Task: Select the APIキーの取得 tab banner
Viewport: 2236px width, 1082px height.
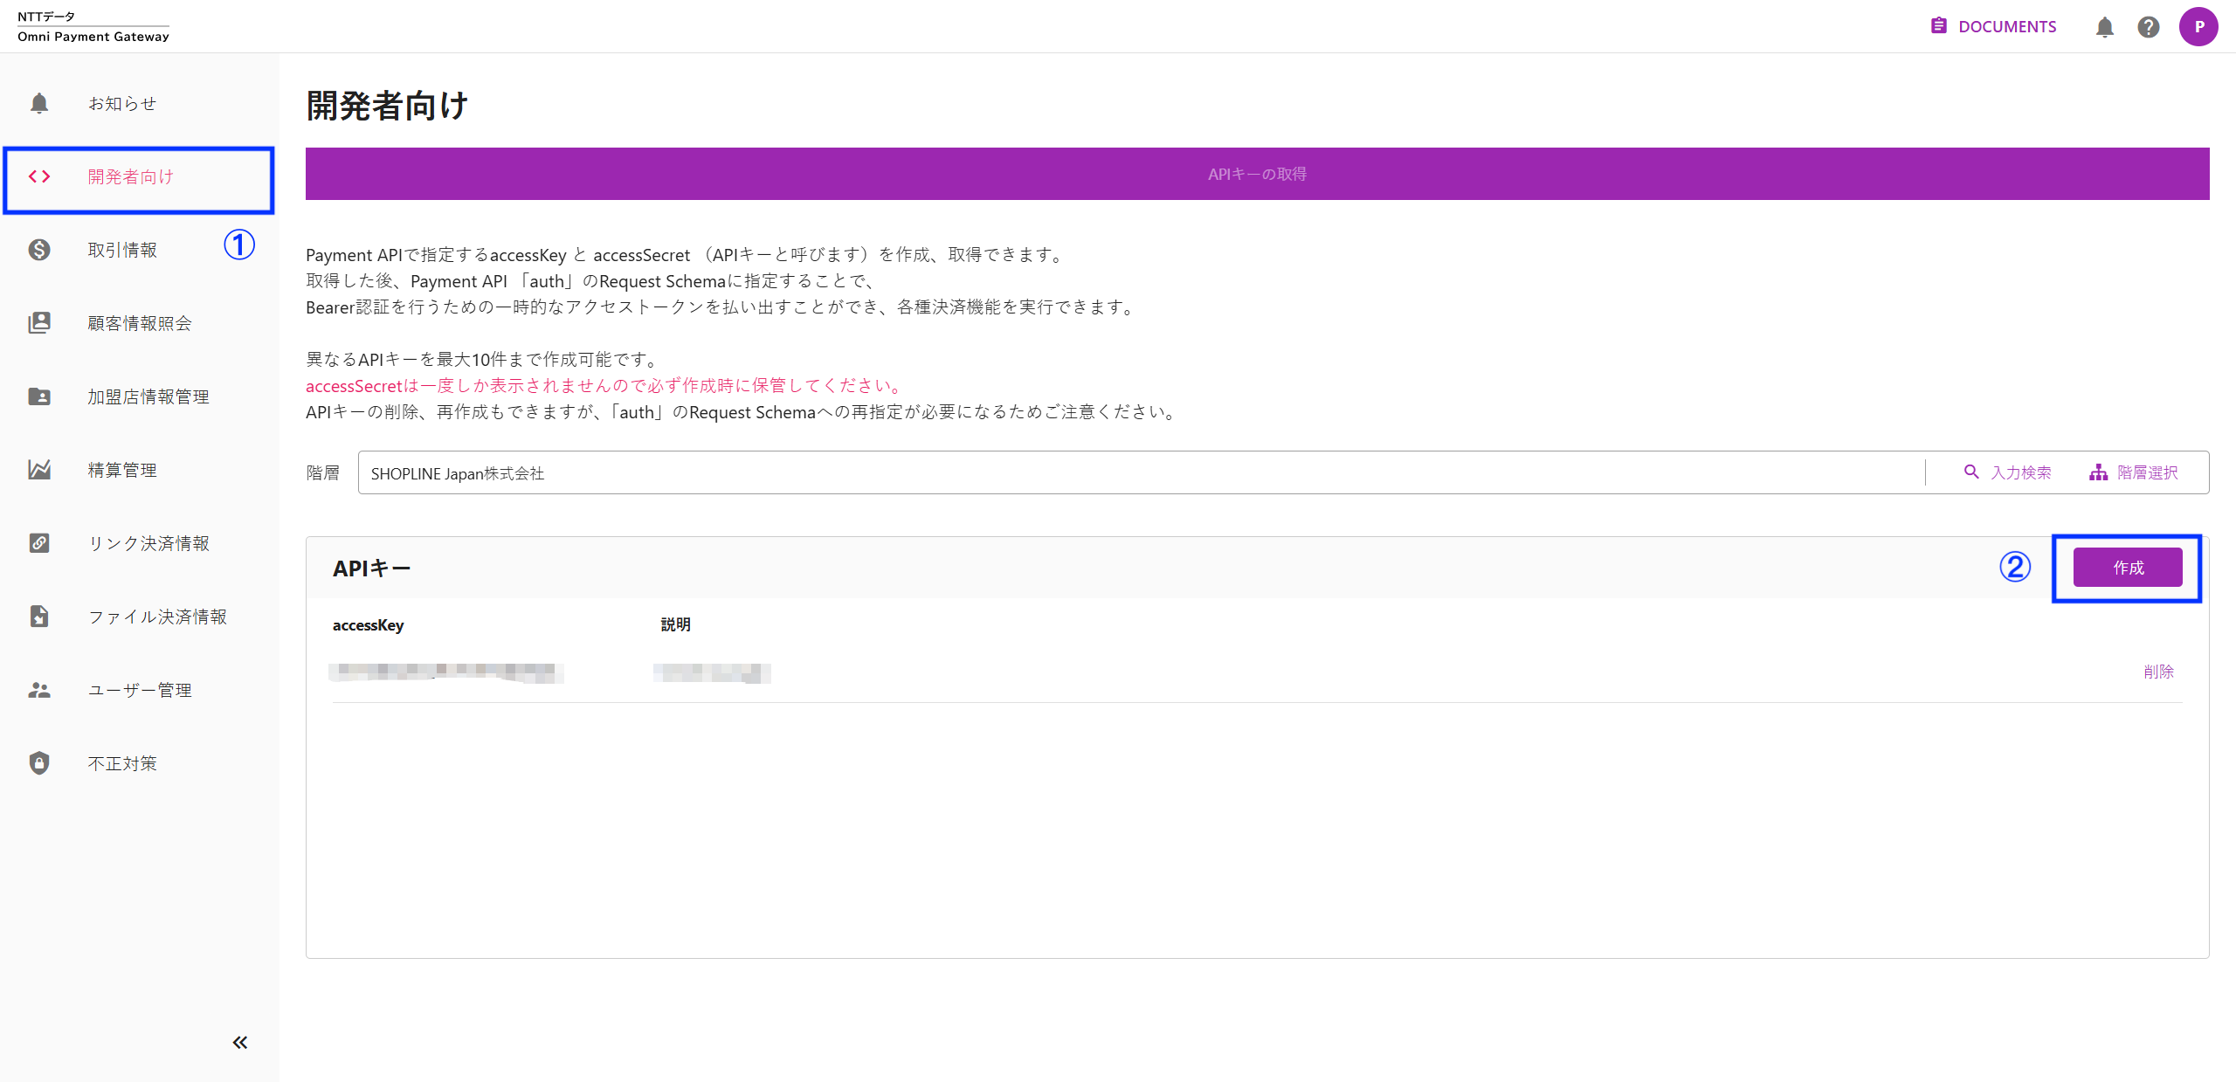Action: coord(1257,173)
